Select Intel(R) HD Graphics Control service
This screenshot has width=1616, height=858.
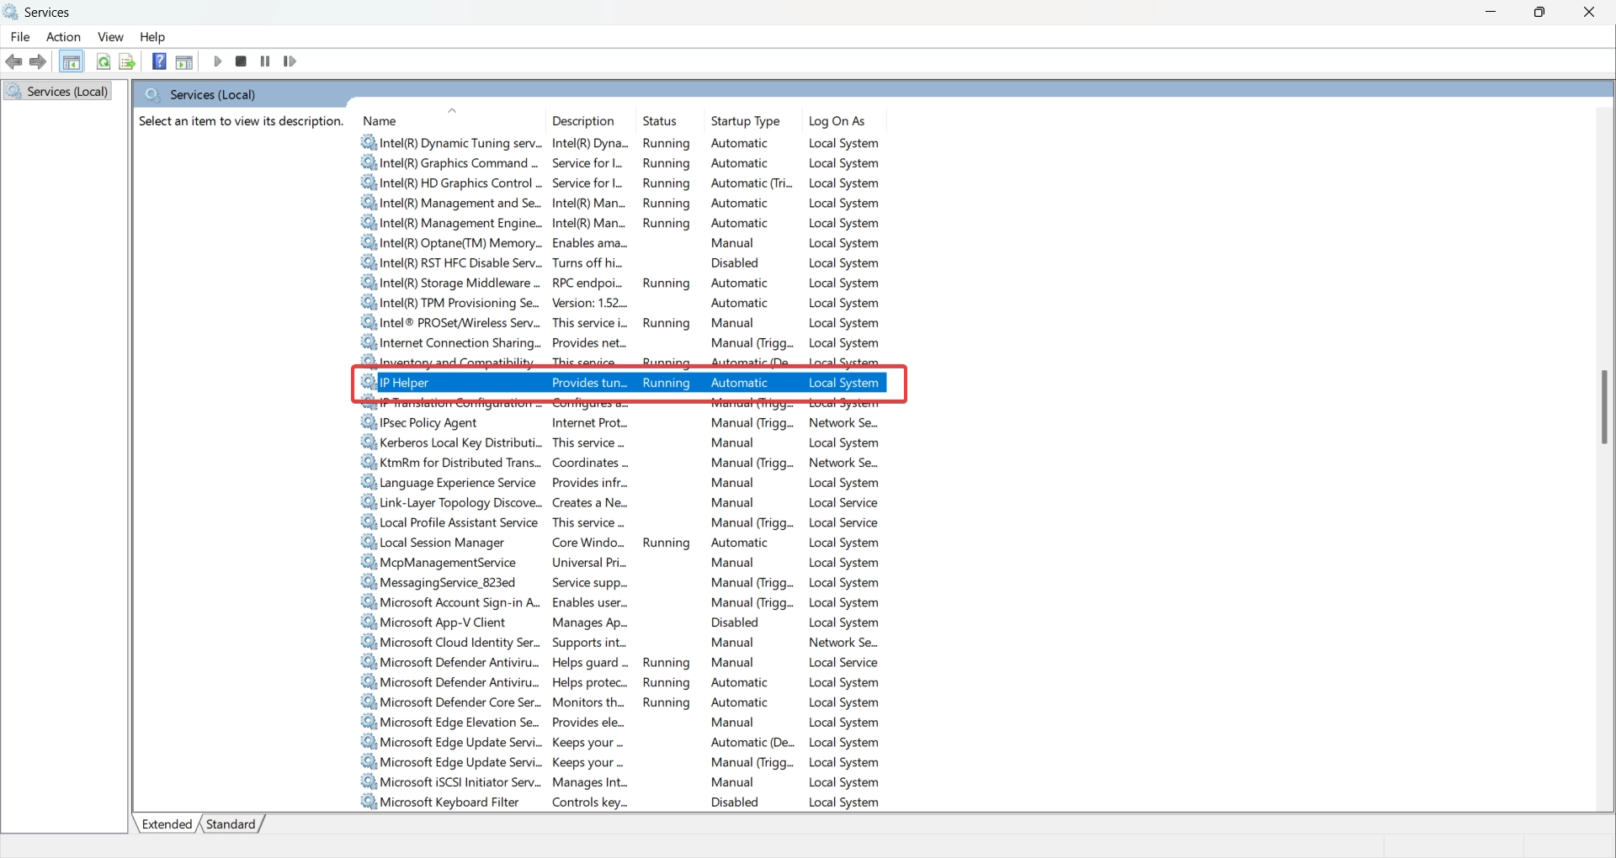click(x=623, y=183)
